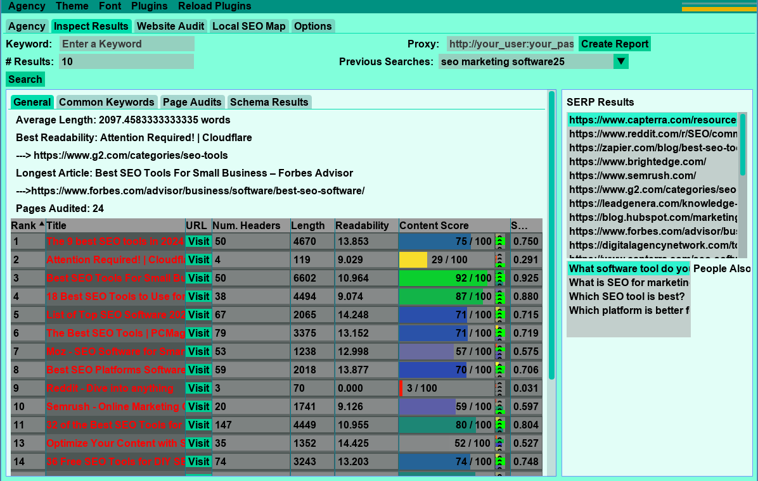Click the Keyword input field
The image size is (758, 481).
click(x=127, y=44)
